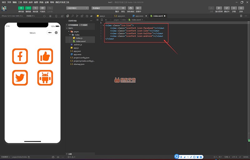The image size is (250, 160).
Task: Open resource manager more options (…)
Action: pyautogui.click(x=91, y=21)
